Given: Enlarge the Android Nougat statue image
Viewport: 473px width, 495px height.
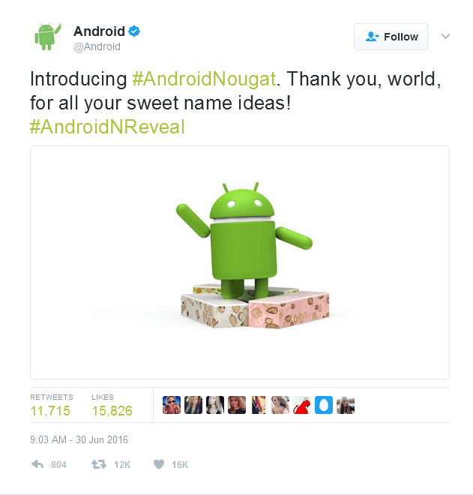Looking at the screenshot, I should (x=240, y=262).
